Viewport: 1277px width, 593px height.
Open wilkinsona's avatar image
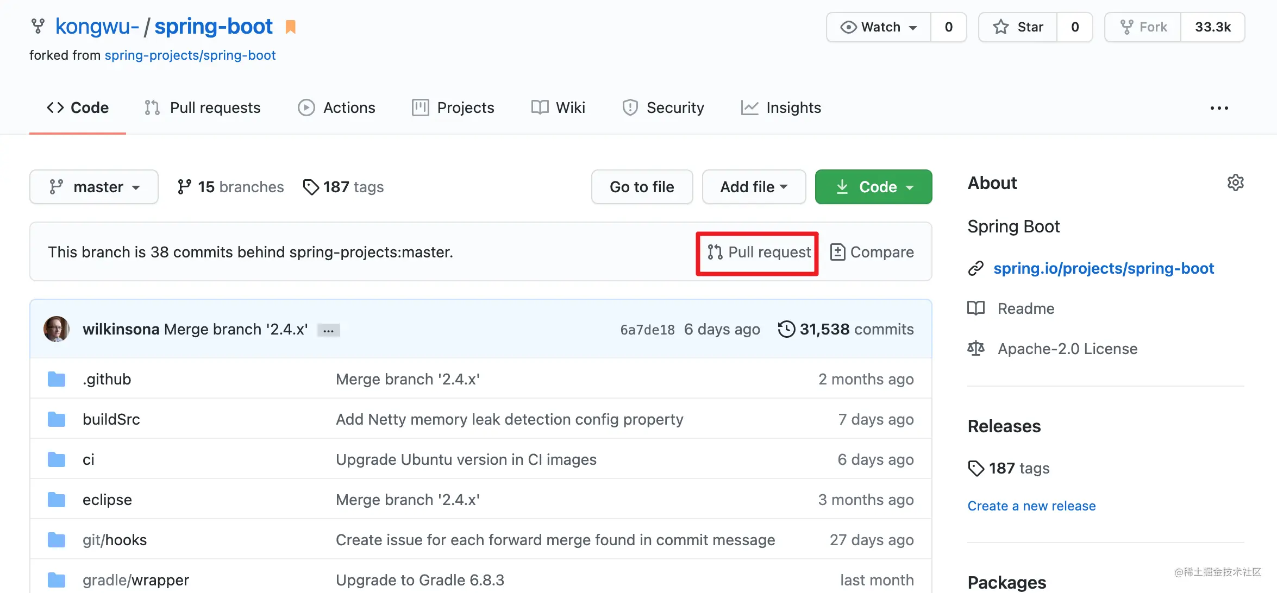tap(57, 329)
